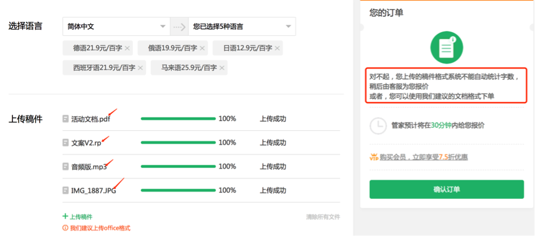
Task: Click the file icon beside IMG_1887.JPG
Action: click(66, 190)
